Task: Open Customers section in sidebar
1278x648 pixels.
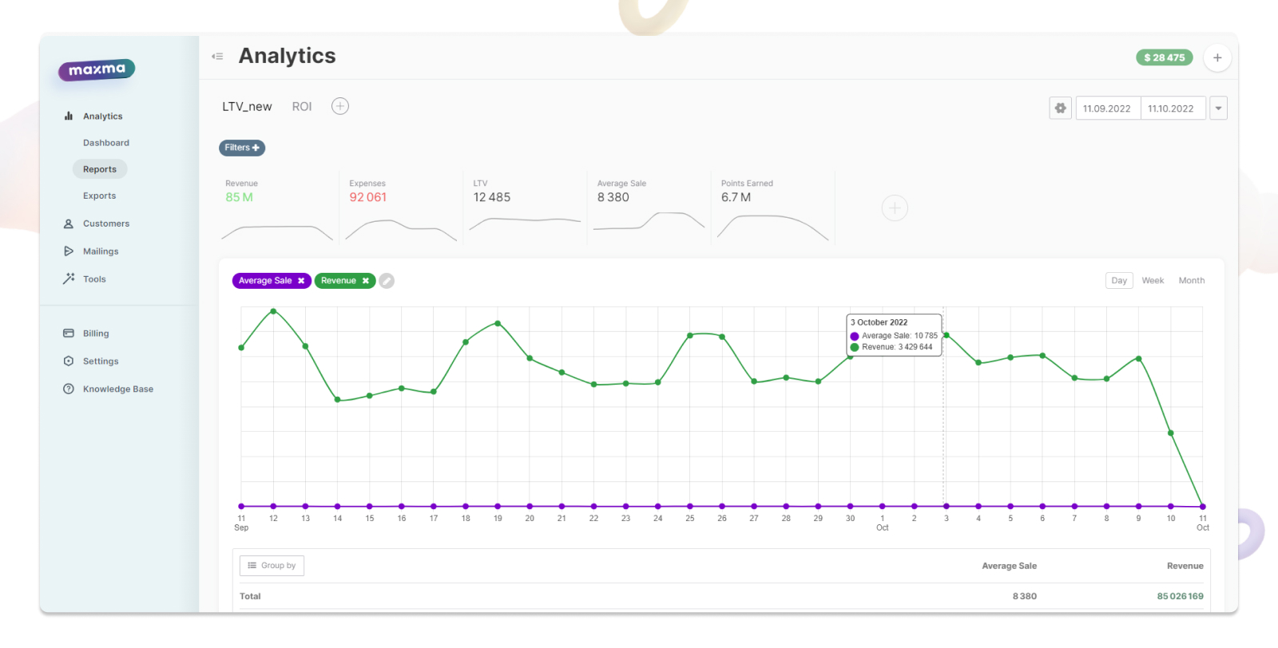Action: click(105, 224)
